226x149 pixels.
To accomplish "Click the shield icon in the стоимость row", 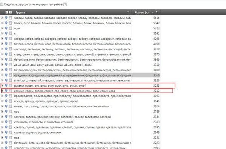I will tap(6, 122).
